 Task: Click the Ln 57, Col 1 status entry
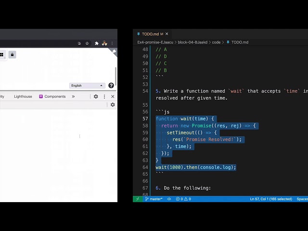(271, 199)
